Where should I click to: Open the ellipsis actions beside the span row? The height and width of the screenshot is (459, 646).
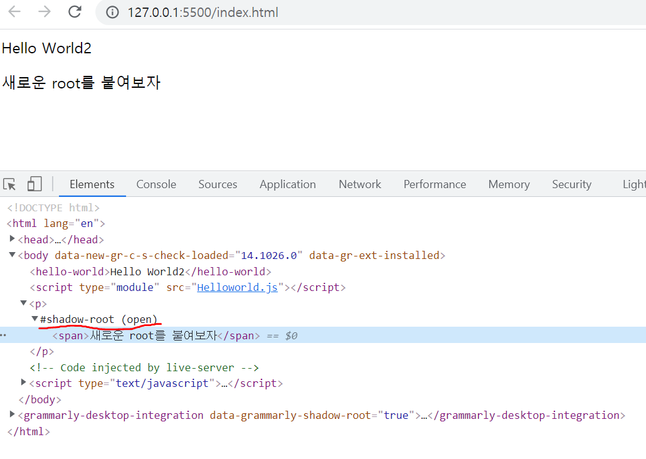[x=3, y=335]
